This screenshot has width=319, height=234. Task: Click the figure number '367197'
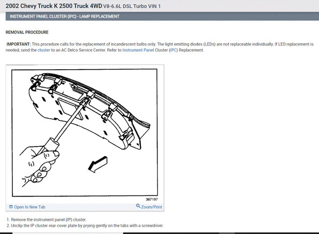(x=152, y=200)
